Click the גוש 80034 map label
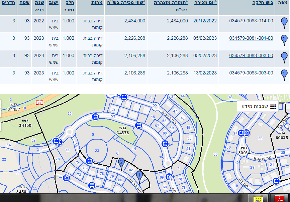The height and width of the screenshot is (202, 290). (x=244, y=151)
